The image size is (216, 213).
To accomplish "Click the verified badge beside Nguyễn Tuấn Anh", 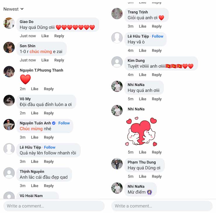I will pyautogui.click(x=54, y=123).
